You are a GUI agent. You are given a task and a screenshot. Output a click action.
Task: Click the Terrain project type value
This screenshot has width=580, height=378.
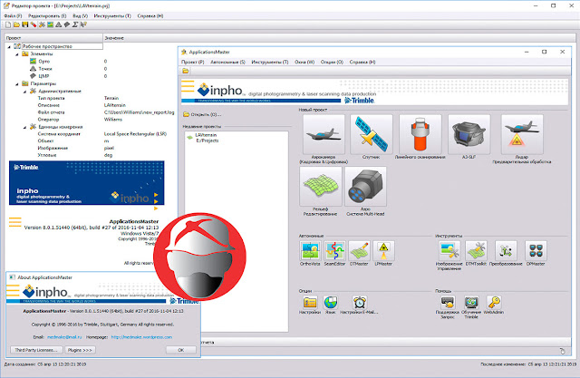[x=111, y=99]
